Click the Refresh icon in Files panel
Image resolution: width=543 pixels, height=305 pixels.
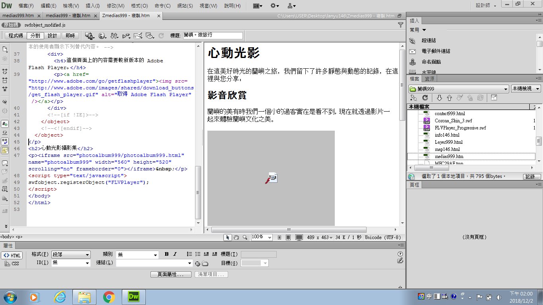coord(425,97)
